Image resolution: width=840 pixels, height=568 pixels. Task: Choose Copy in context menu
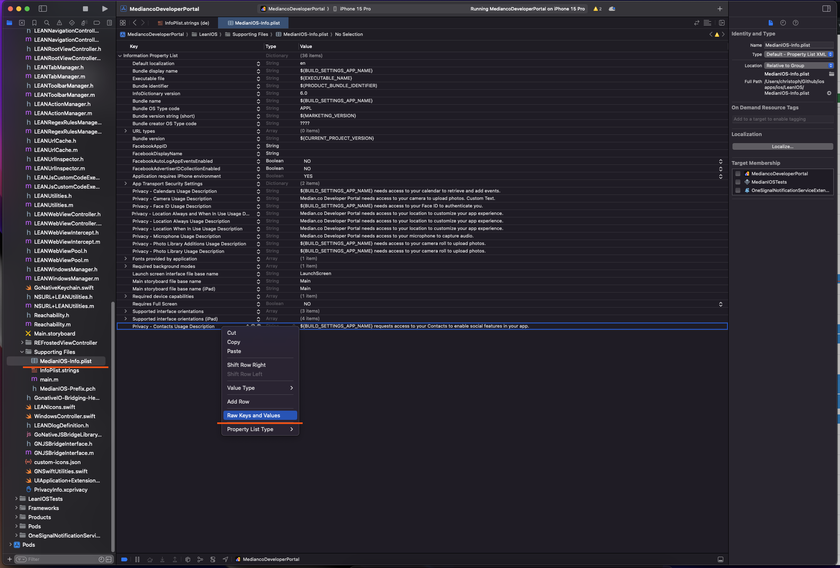[x=260, y=342]
